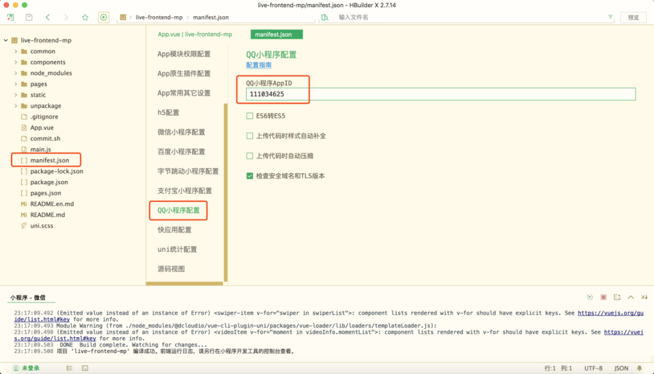This screenshot has height=374, width=654.
Task: Open 字节跳动小程序配置 section
Action: coord(188,171)
